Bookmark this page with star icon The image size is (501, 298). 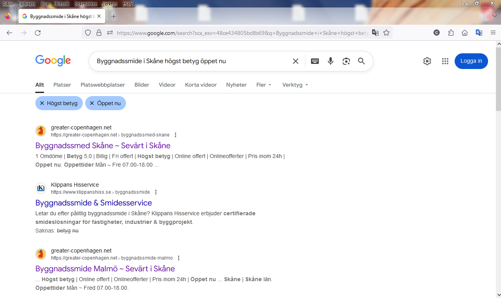386,33
